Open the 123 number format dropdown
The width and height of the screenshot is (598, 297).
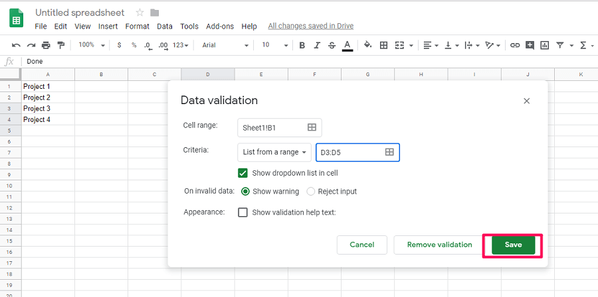click(181, 45)
